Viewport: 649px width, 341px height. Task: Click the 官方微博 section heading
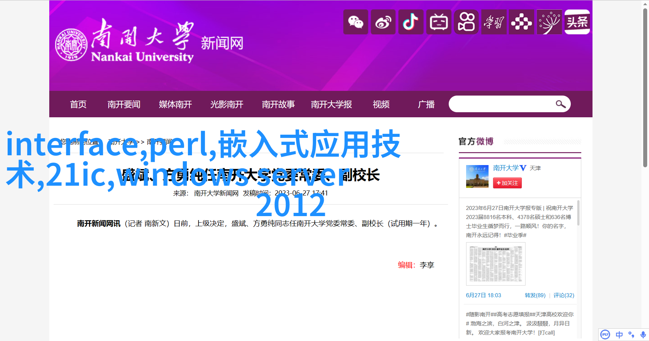pyautogui.click(x=476, y=142)
